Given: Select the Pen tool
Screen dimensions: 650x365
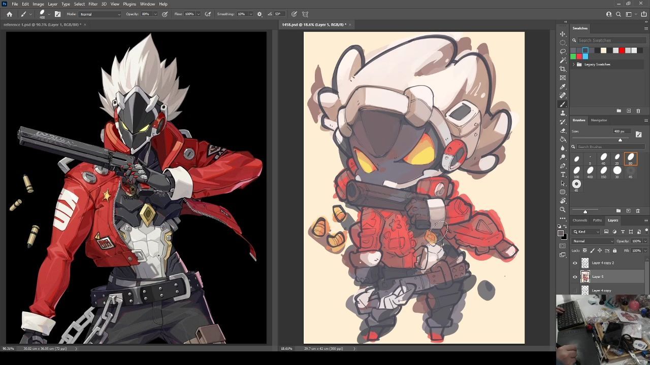Looking at the screenshot, I should (563, 166).
